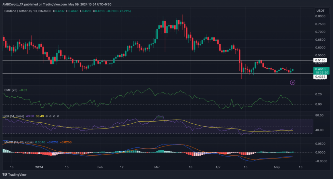Image resolution: width=333 pixels, height=179 pixels.
Task: Click the purple RSI value 43.50
Action: point(30,116)
